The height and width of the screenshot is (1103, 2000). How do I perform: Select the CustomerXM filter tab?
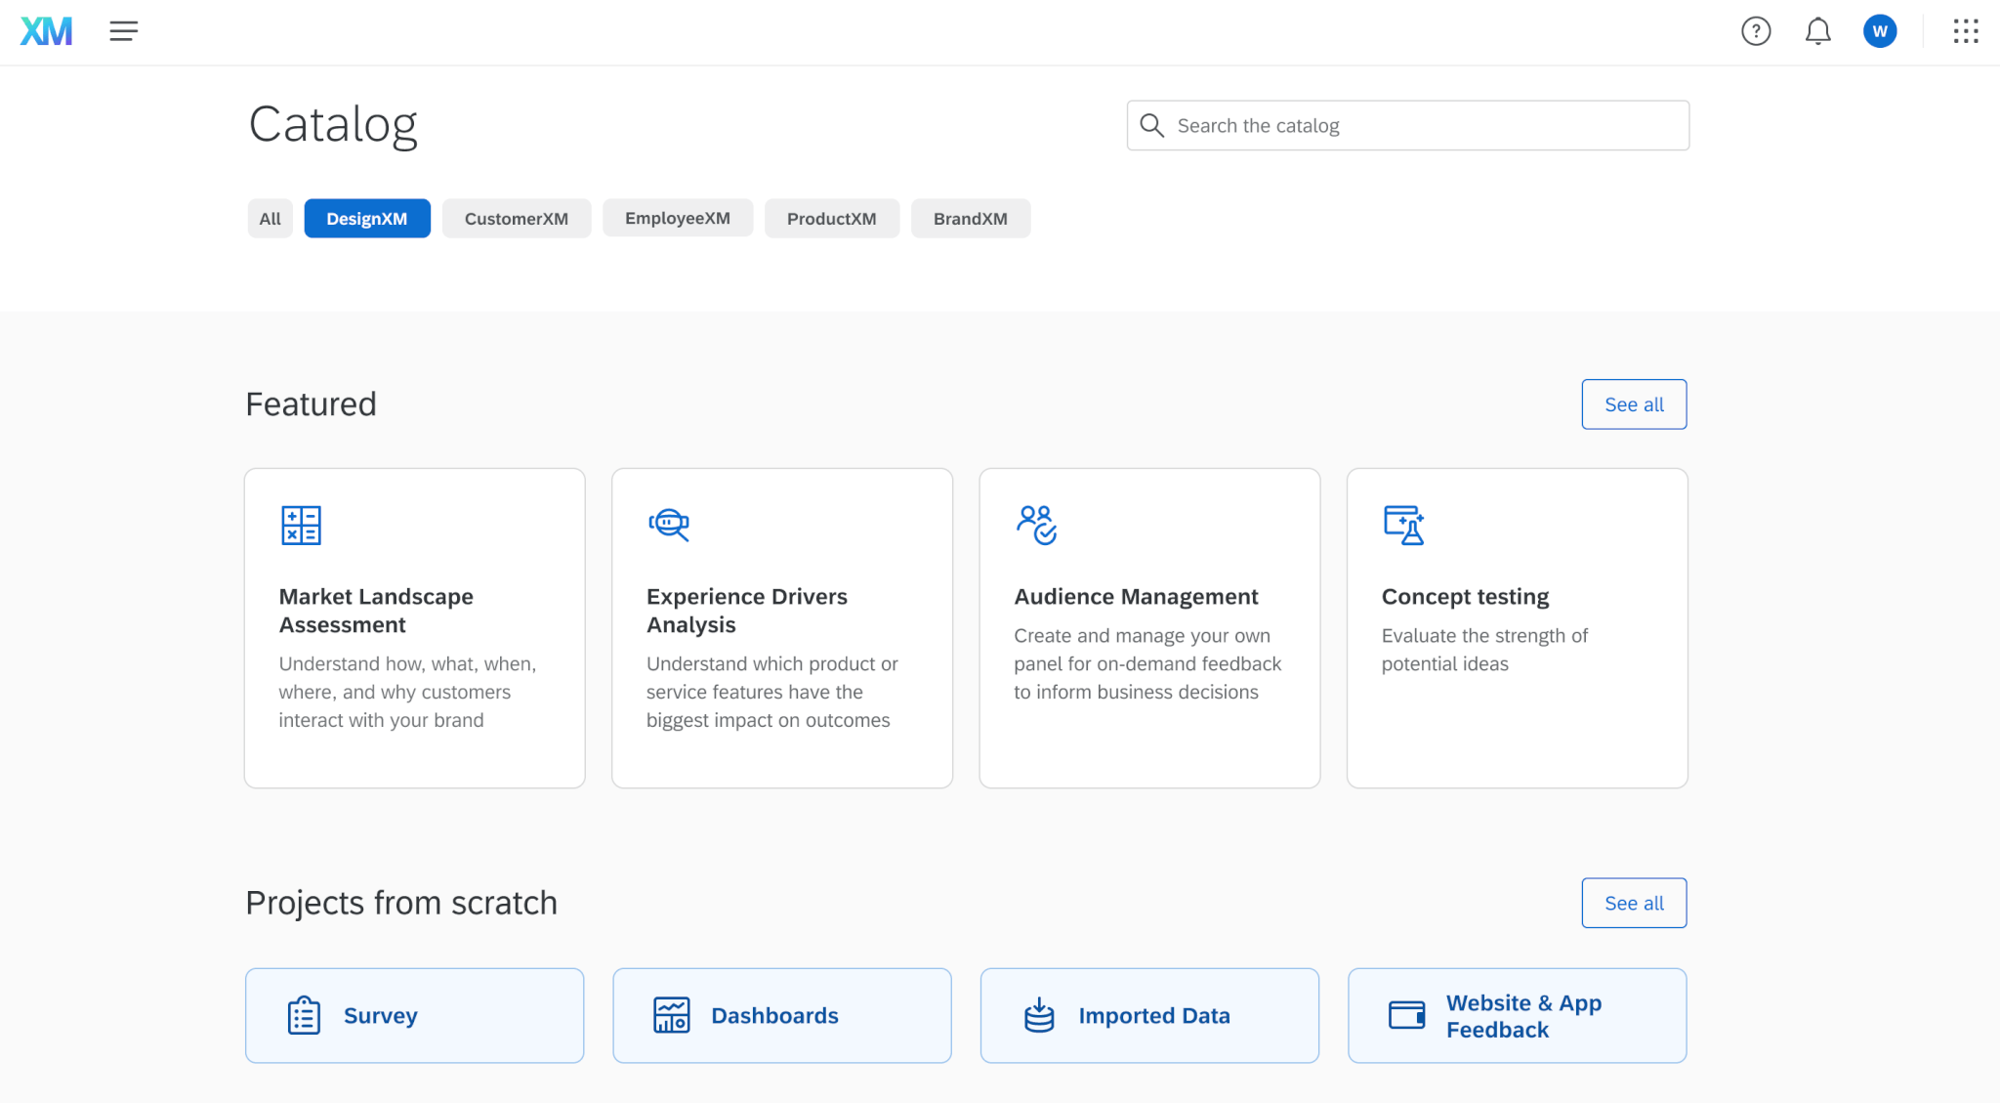coord(516,217)
